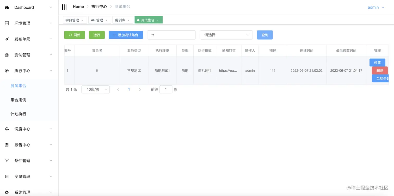Click the 前往 page number field
Image resolution: width=394 pixels, height=196 pixels.
click(x=166, y=89)
